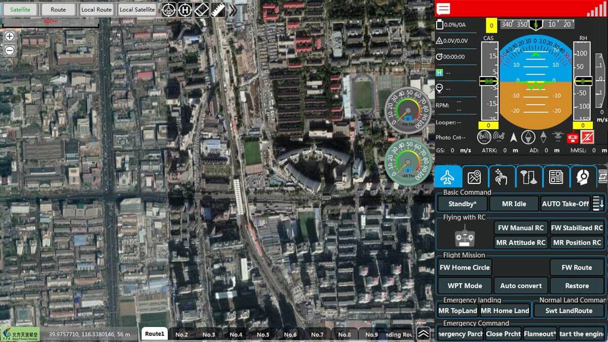
Task: Click the grey diamond compass icon
Action: 543,137
